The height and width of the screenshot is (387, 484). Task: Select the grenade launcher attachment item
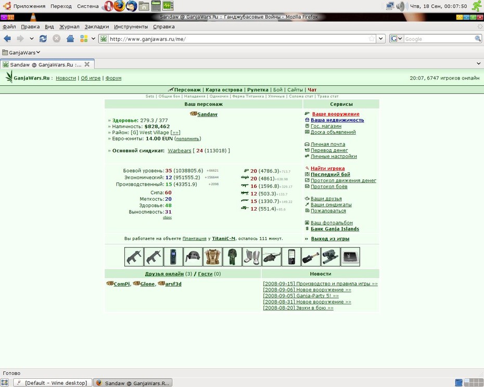311,256
